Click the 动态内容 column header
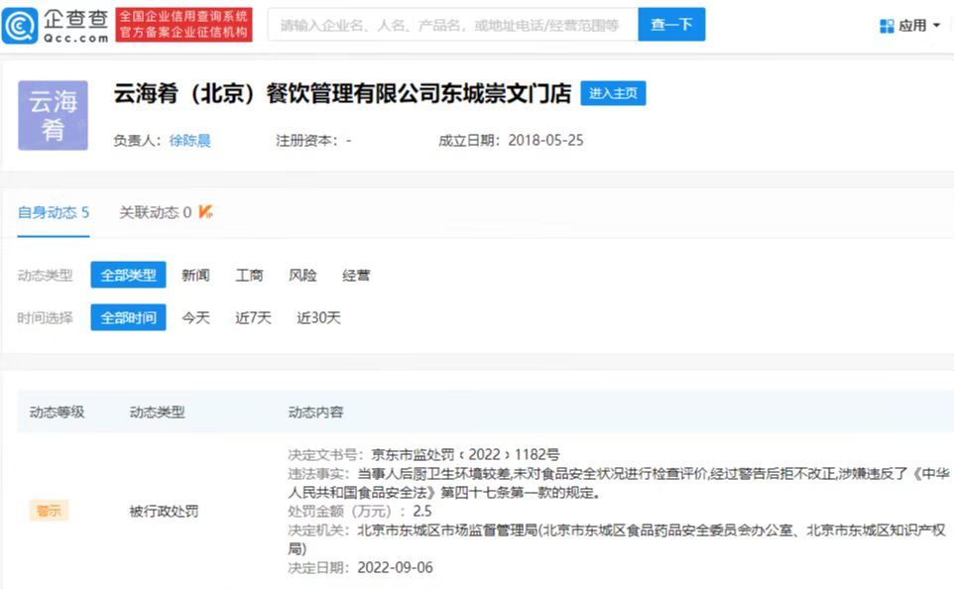Image resolution: width=954 pixels, height=589 pixels. pyautogui.click(x=315, y=412)
